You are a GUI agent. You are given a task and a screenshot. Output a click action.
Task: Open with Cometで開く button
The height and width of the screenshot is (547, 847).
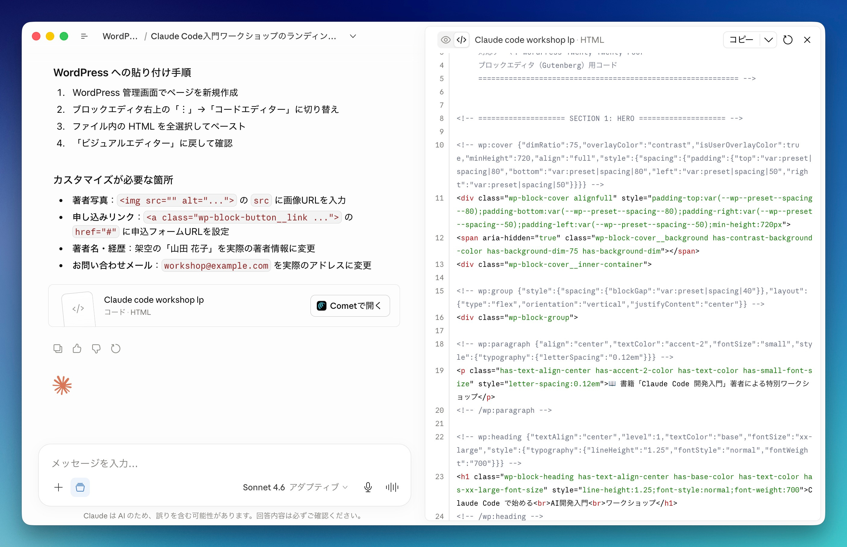pos(350,305)
